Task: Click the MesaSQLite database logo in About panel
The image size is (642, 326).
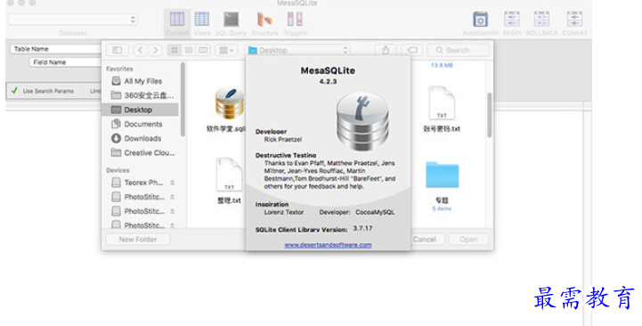Action: 362,122
